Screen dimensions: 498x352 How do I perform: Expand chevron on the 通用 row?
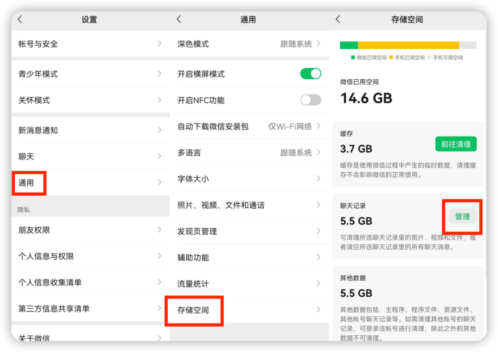tap(160, 182)
